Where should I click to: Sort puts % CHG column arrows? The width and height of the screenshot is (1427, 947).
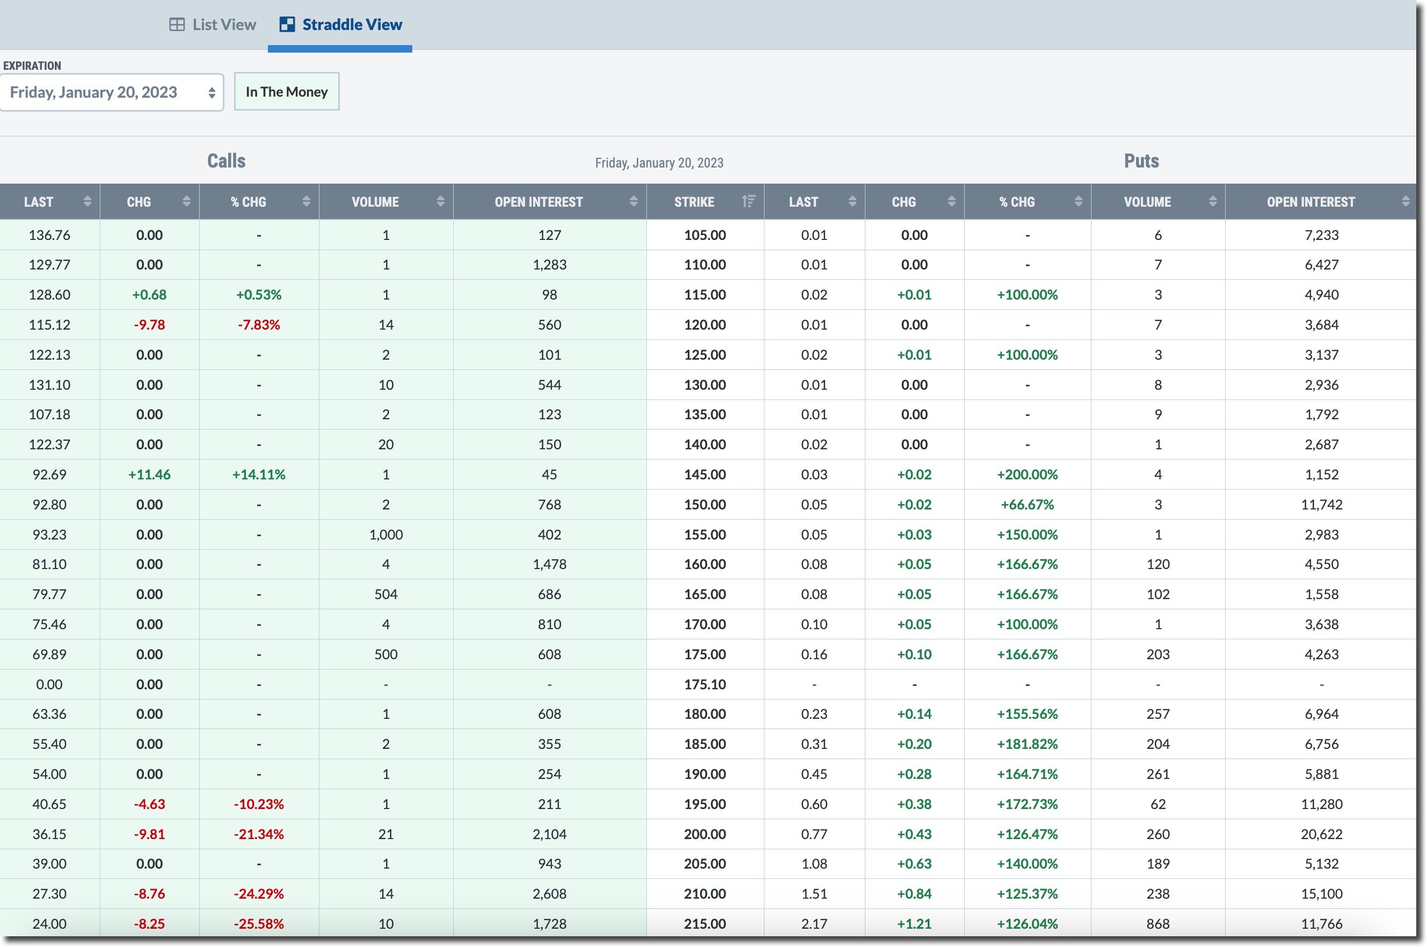point(1079,202)
